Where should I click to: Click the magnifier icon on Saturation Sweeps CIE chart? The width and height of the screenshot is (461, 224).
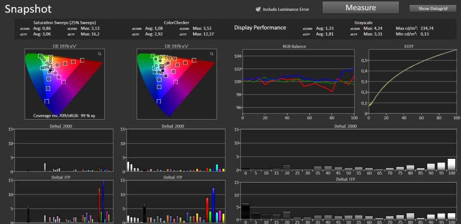tap(100, 54)
